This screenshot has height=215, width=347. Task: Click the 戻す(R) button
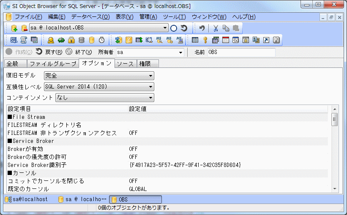[49, 52]
